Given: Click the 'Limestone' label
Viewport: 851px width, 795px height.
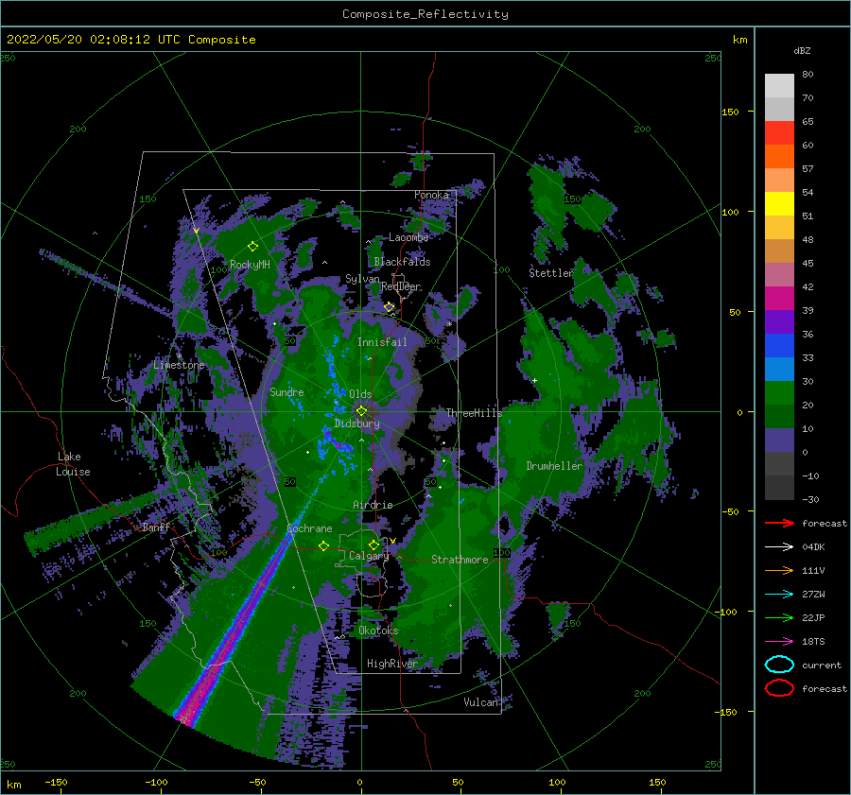Looking at the screenshot, I should point(179,365).
